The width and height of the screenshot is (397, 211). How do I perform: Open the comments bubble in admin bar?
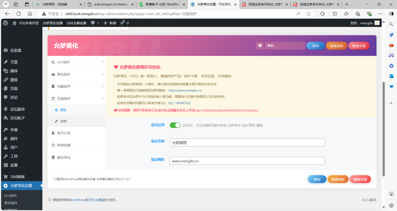[x=95, y=23]
